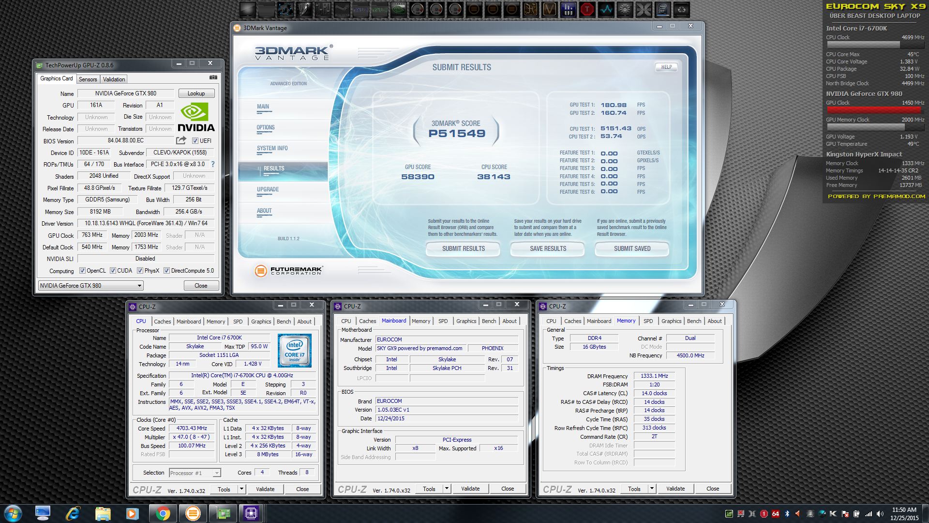Click the Bus Interface question mark icon
Screen dimensions: 929x523
tap(213, 164)
